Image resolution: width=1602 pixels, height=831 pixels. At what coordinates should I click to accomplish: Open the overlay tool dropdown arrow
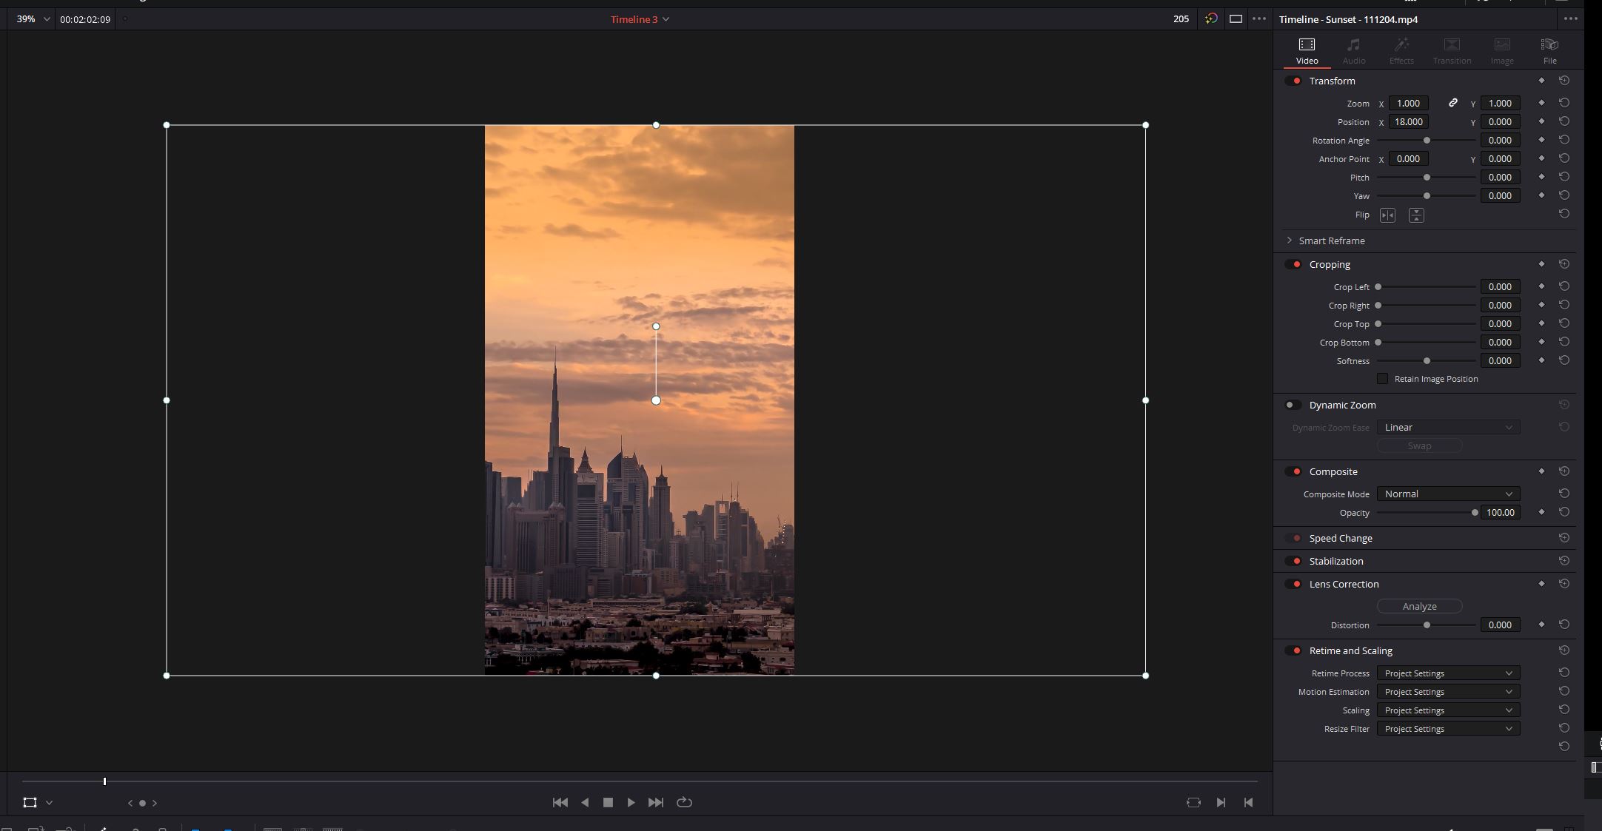point(49,803)
